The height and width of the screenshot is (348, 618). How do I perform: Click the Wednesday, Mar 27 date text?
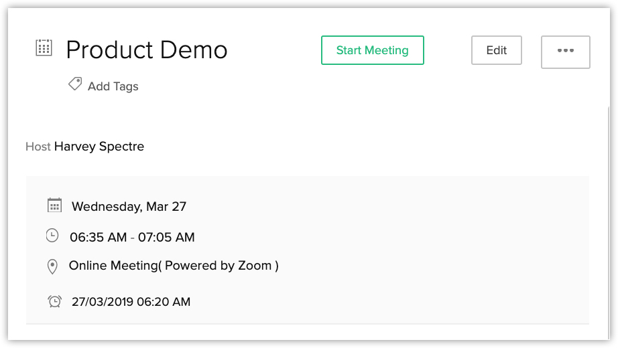(x=129, y=206)
